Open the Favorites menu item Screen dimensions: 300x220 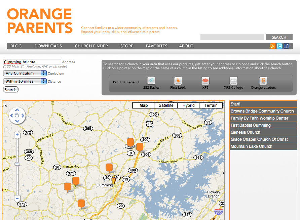tap(156, 46)
